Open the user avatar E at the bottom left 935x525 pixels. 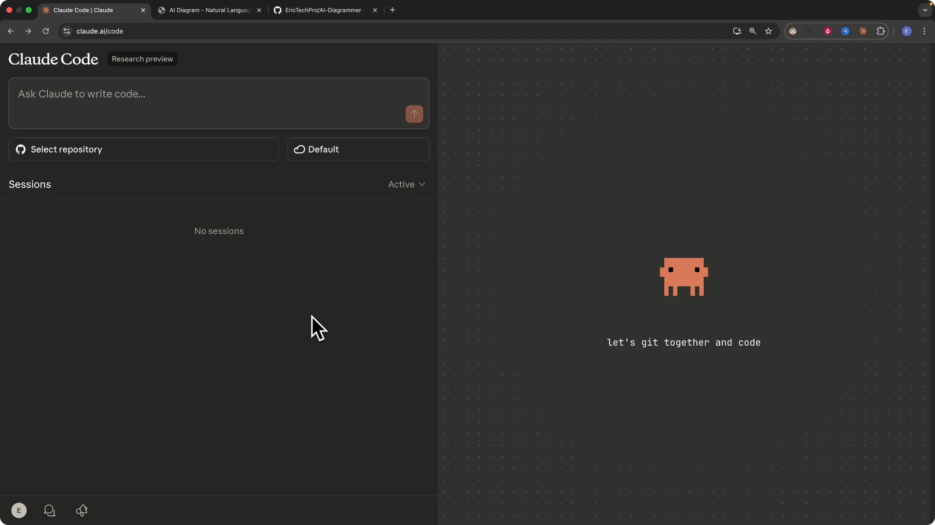pyautogui.click(x=19, y=510)
